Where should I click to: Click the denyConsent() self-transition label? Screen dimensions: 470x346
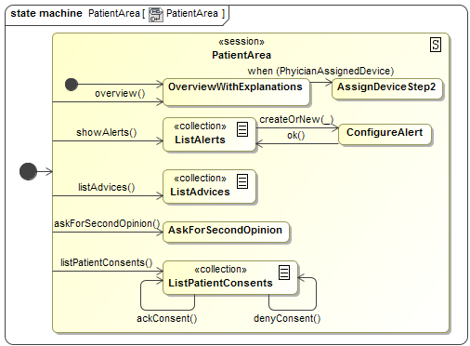point(287,318)
